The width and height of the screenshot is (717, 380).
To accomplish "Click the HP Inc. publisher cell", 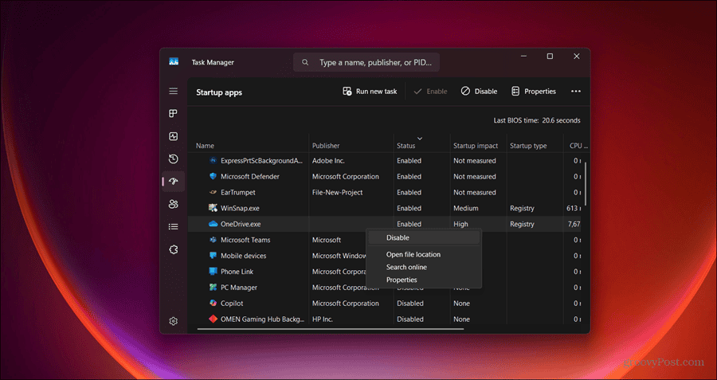I will pyautogui.click(x=323, y=319).
